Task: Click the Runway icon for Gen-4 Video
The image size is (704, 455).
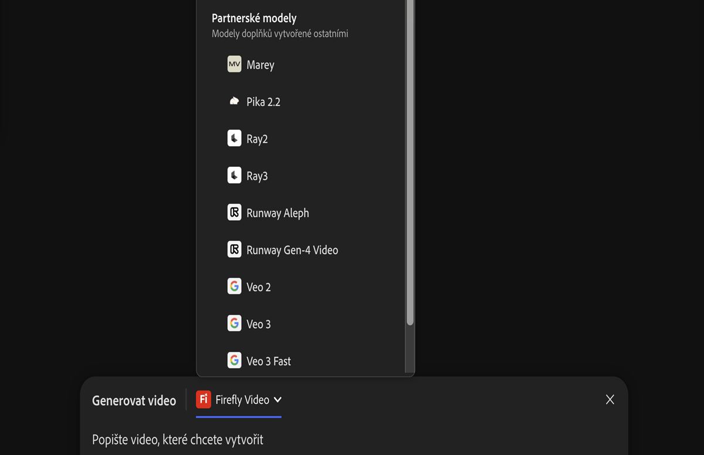Action: tap(234, 250)
